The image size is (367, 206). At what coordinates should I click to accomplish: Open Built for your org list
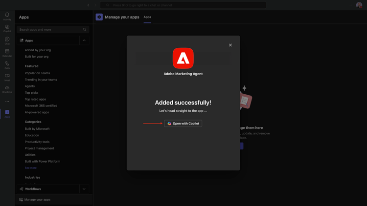click(37, 57)
